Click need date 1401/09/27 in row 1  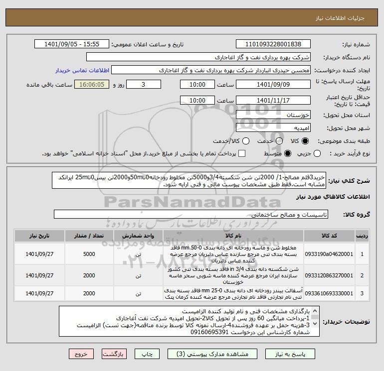point(39,254)
